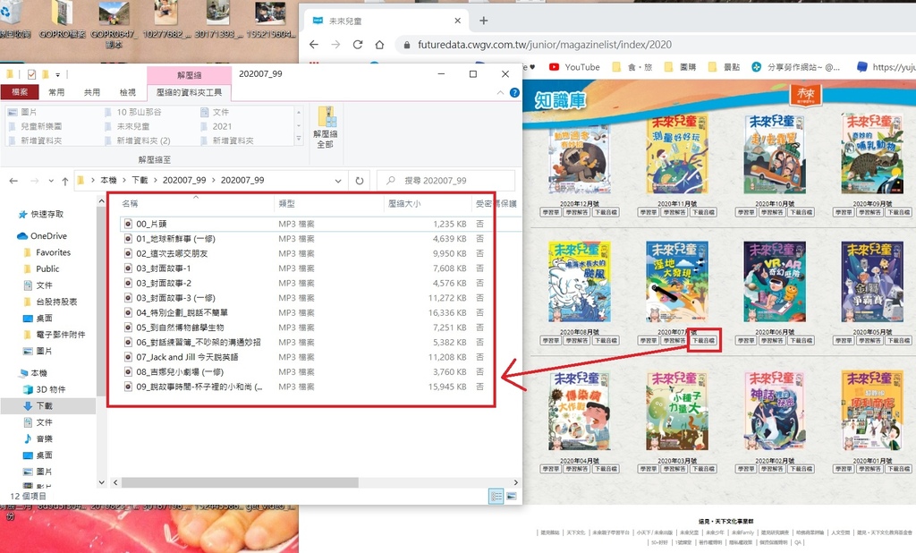The width and height of the screenshot is (916, 553).
Task: Click the Explorer right scroll arrow
Action: coord(515,483)
